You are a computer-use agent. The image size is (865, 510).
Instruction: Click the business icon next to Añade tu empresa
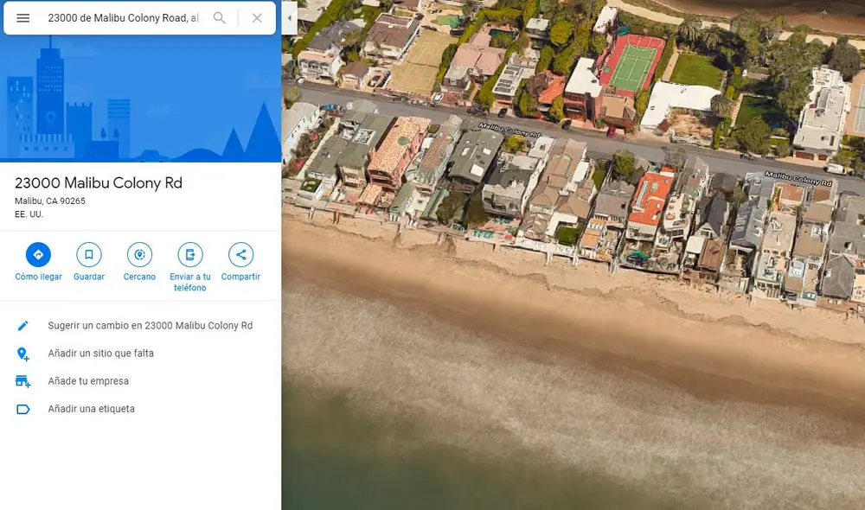(23, 380)
